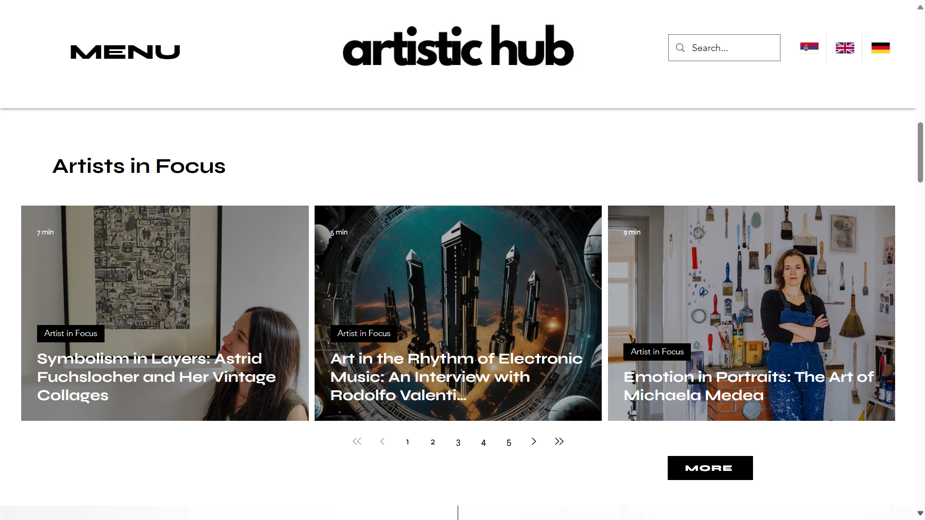Open the MENU navigation
Image resolution: width=925 pixels, height=520 pixels.
click(125, 52)
